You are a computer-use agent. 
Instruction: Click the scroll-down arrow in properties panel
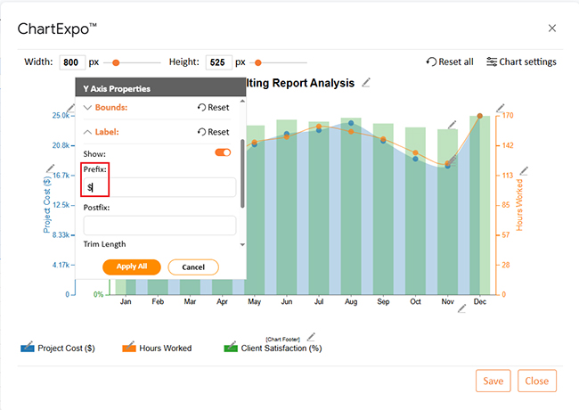[241, 244]
